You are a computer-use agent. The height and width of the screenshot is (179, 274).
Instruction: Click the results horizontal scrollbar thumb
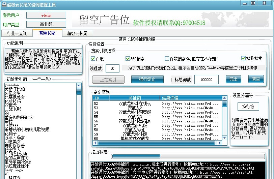coord(156,143)
